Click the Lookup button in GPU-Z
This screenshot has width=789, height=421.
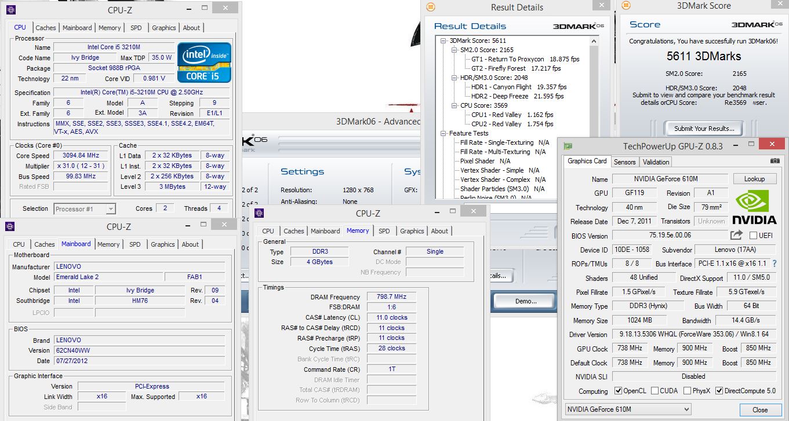pyautogui.click(x=754, y=179)
